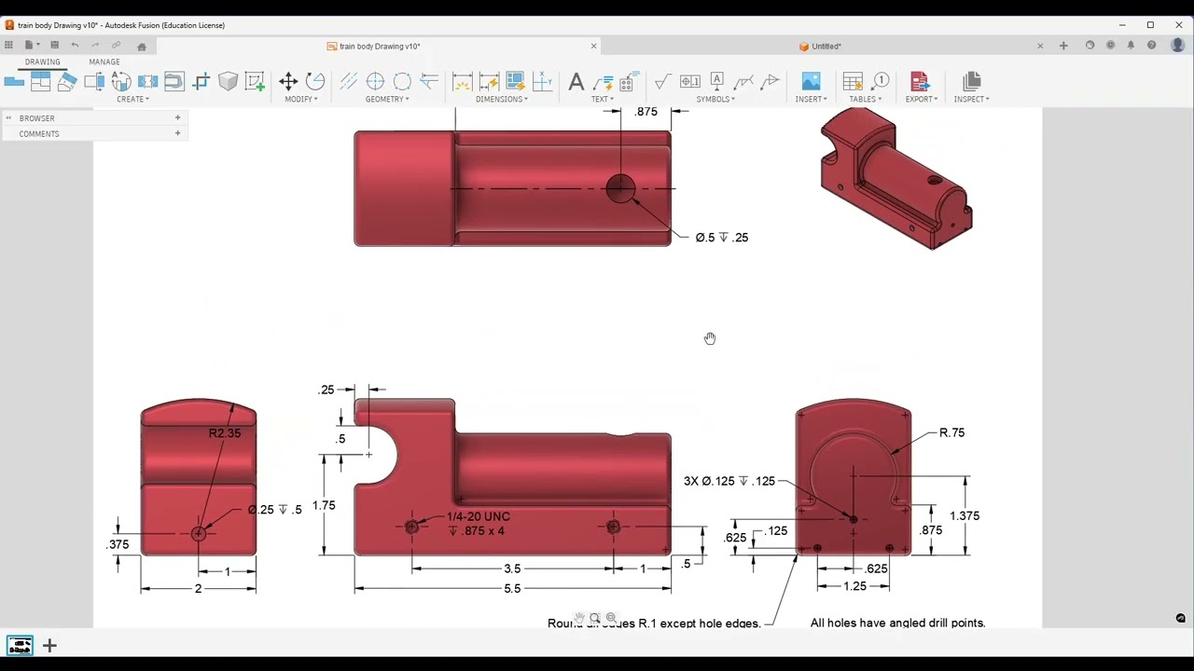Select the Center Mark Pattern tool
Image resolution: width=1194 pixels, height=671 pixels.
(x=402, y=82)
